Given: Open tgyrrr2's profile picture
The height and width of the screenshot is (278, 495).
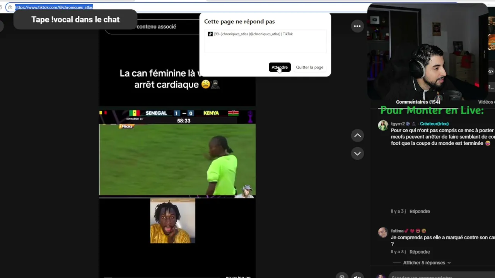Looking at the screenshot, I should [x=383, y=125].
